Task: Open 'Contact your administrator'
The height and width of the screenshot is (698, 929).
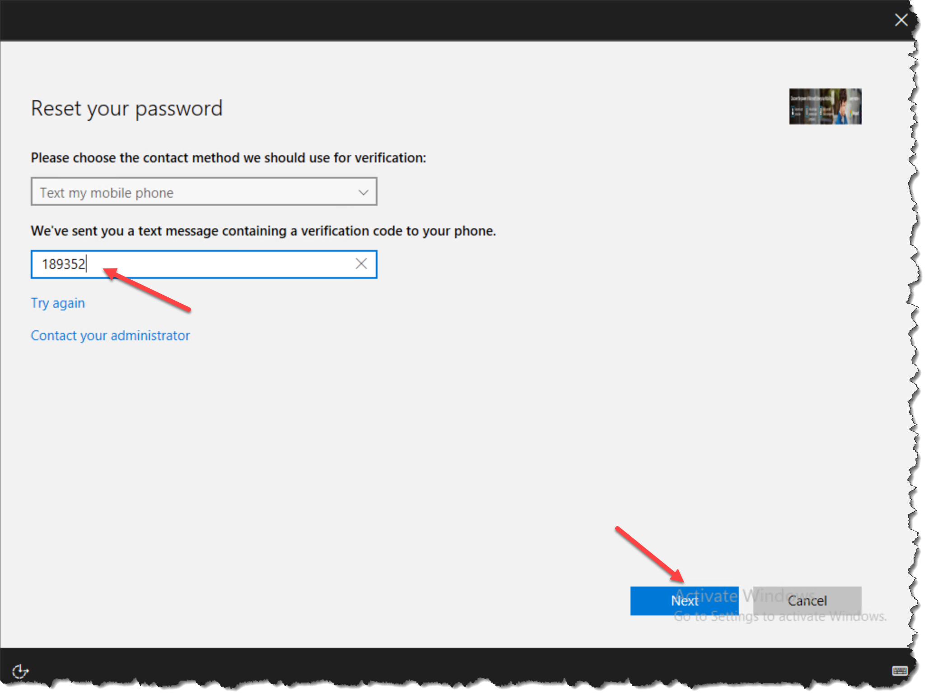Action: tap(110, 335)
